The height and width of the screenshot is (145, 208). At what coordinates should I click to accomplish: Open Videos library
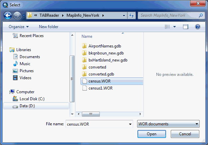(x=25, y=78)
